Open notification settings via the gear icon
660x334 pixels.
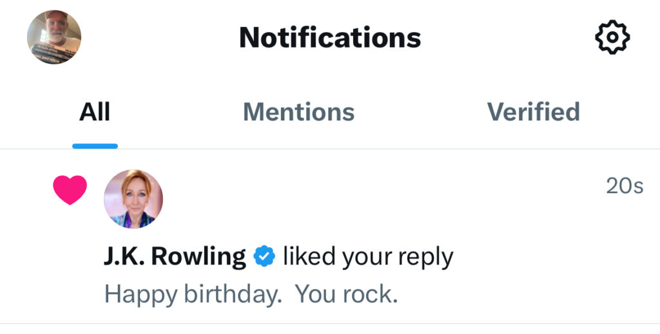[612, 37]
